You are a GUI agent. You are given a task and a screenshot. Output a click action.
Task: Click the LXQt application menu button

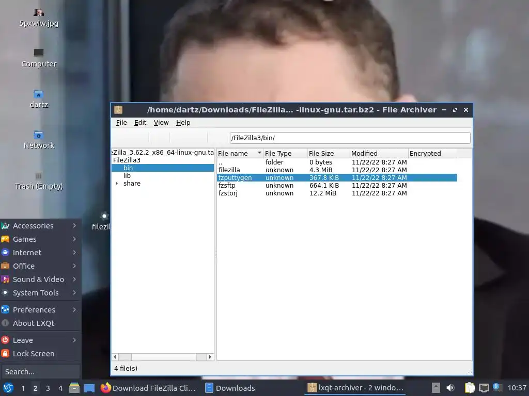[8, 388]
